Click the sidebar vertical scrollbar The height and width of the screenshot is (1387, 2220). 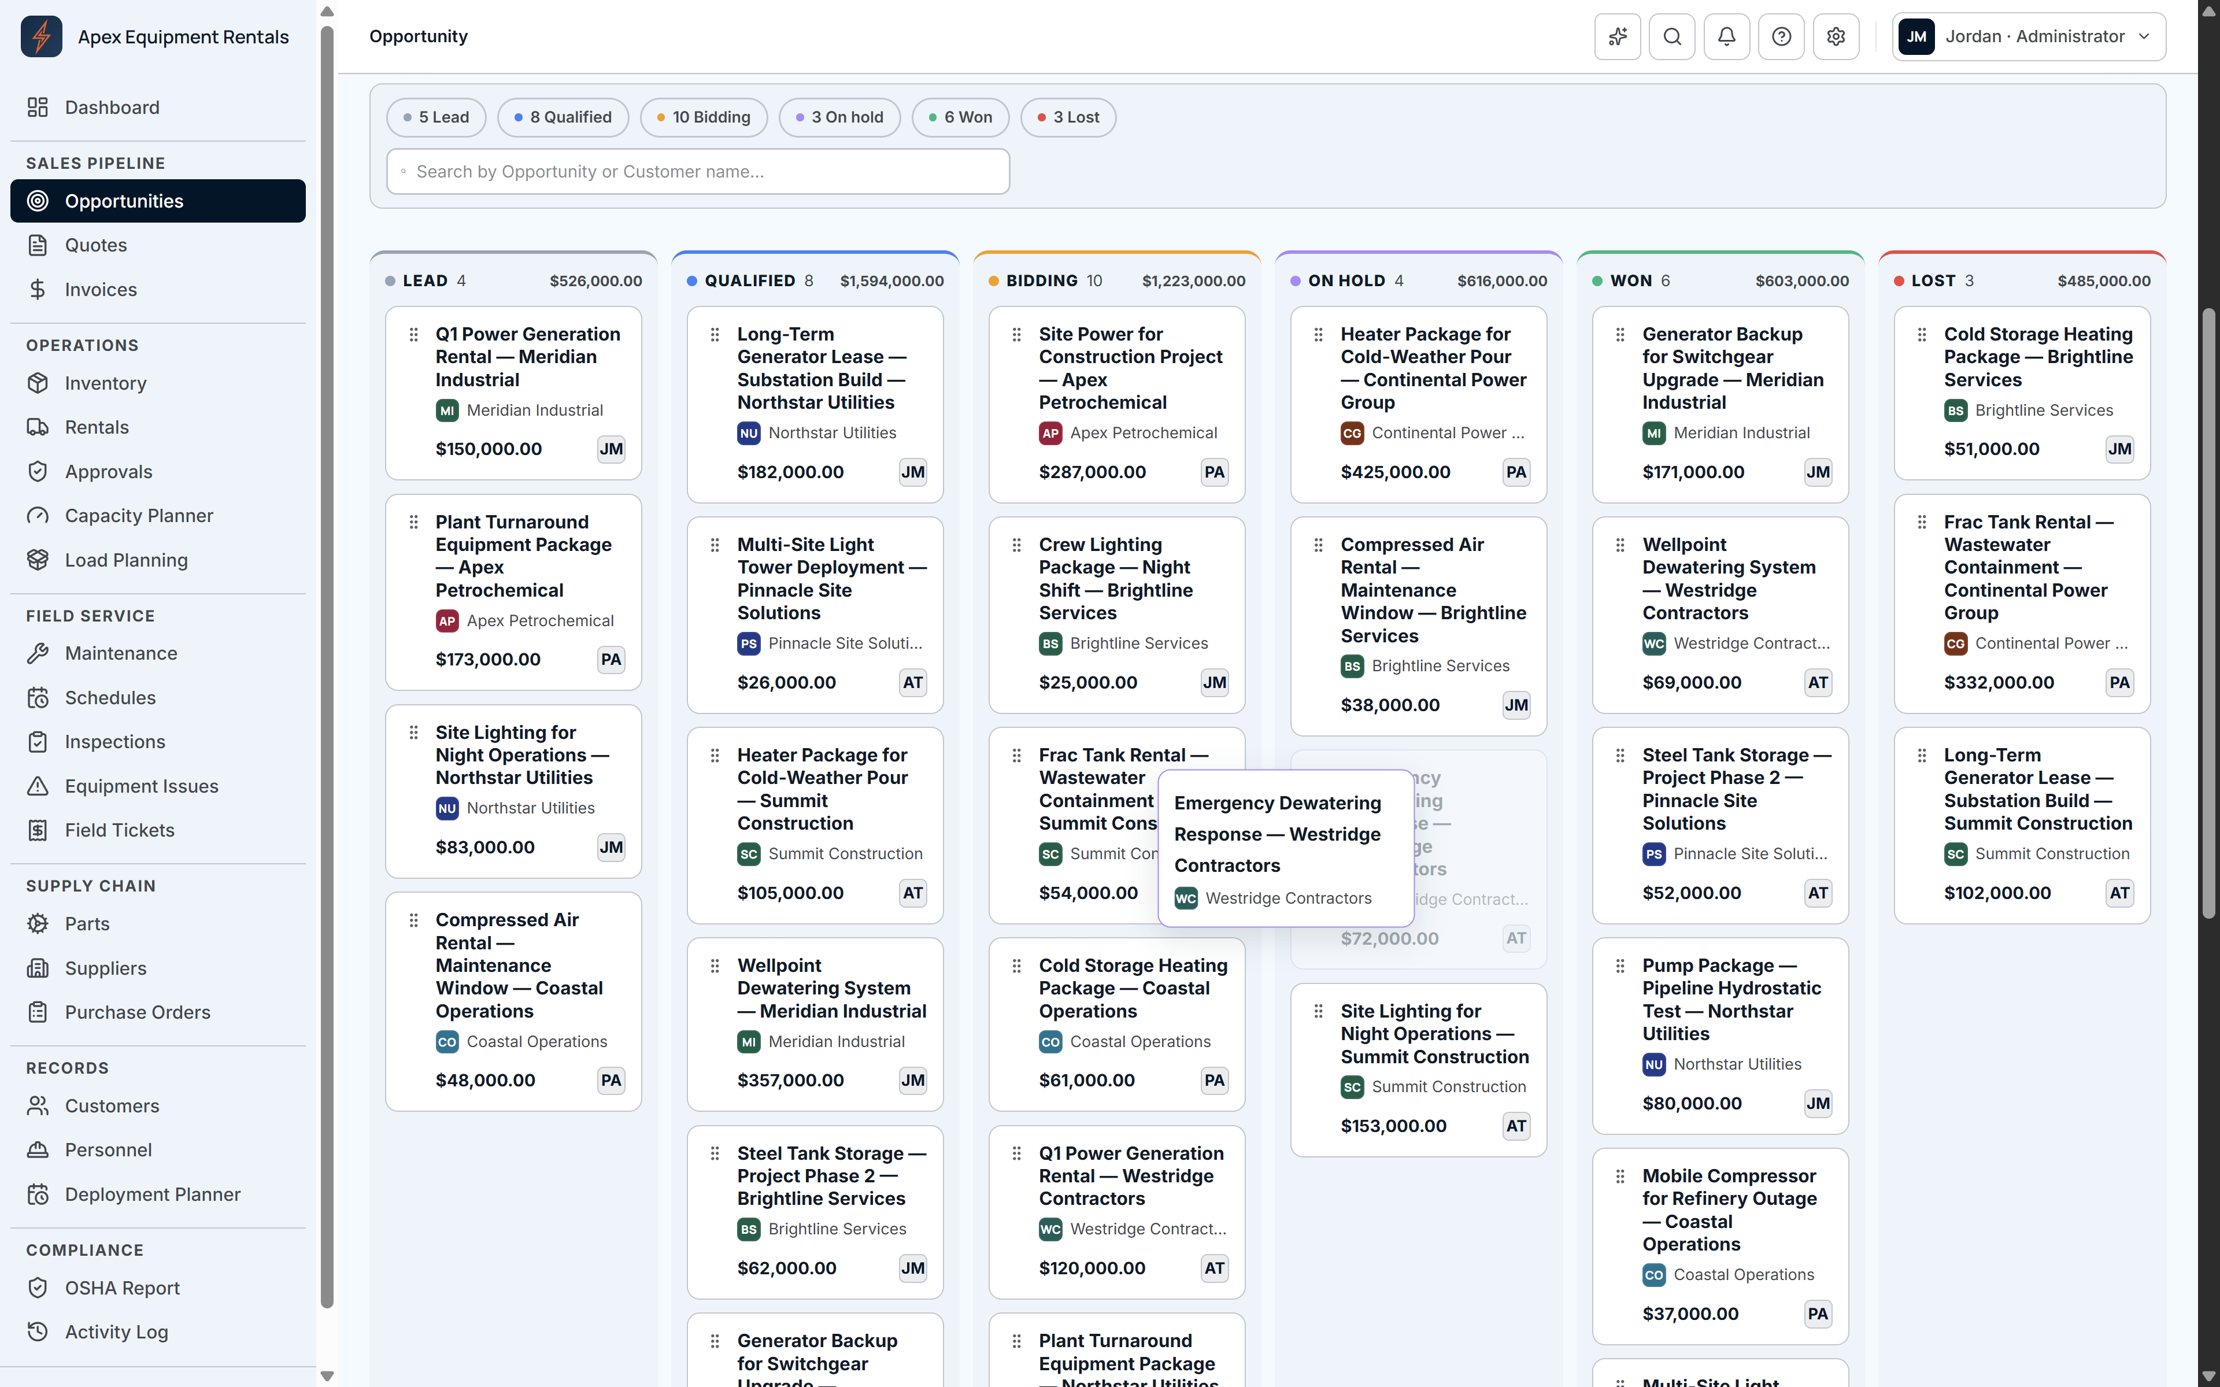point(327,667)
